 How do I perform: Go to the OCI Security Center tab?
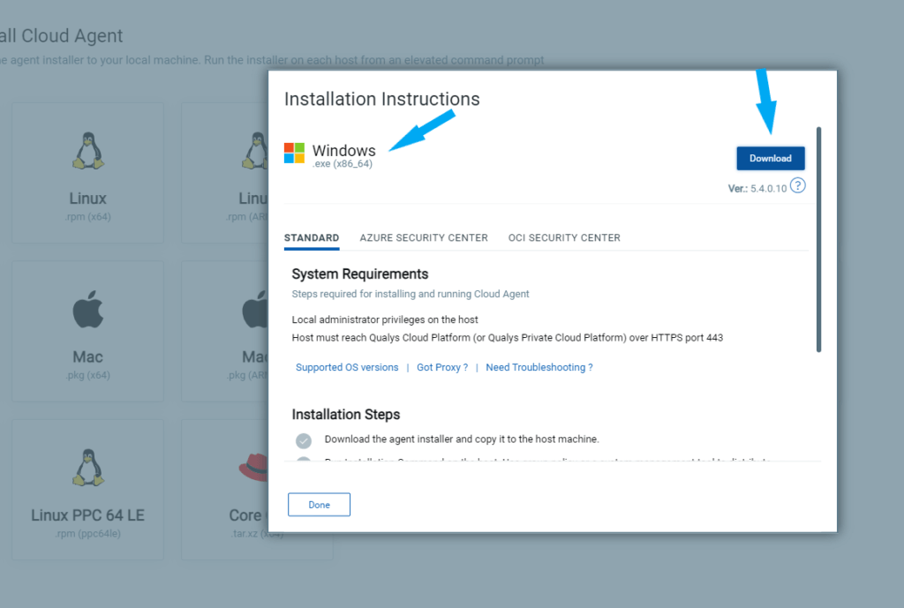click(x=564, y=238)
